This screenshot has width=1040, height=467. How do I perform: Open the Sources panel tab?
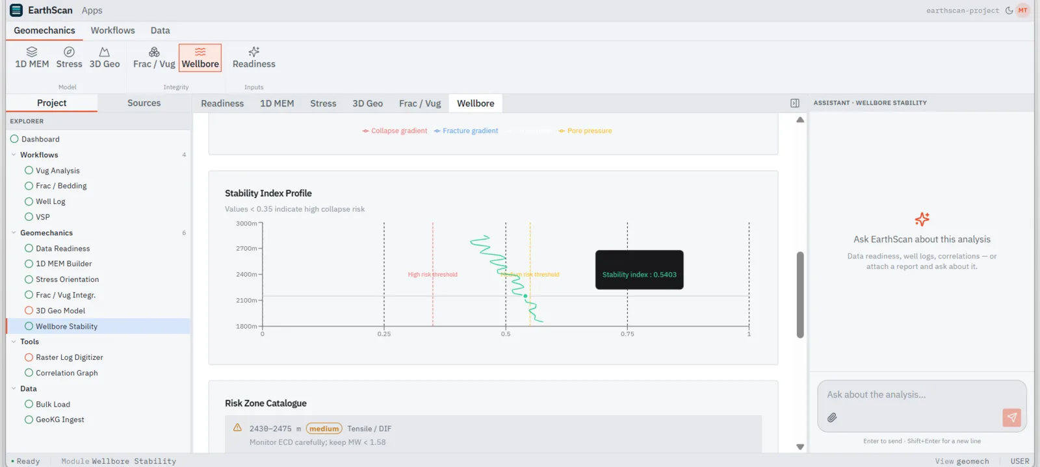click(144, 103)
